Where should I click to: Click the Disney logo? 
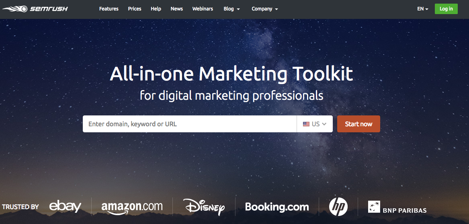204,207
